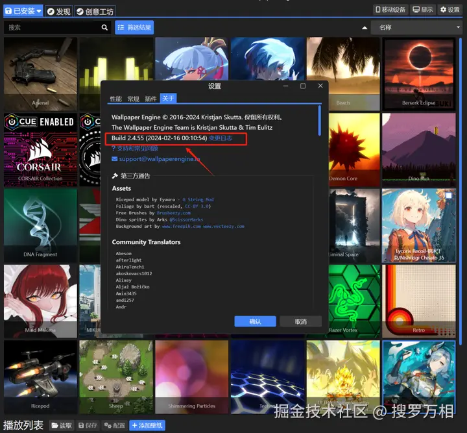Toggle the sort direction arrow
The height and width of the screenshot is (433, 467).
[365, 28]
